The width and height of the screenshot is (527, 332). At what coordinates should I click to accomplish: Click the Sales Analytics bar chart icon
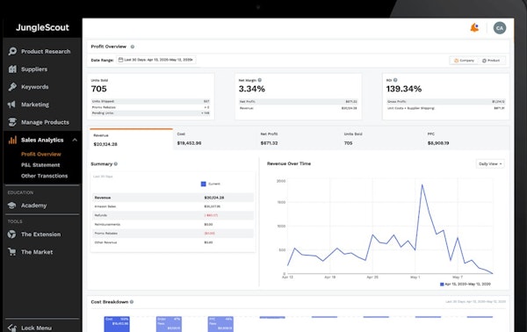(12, 140)
